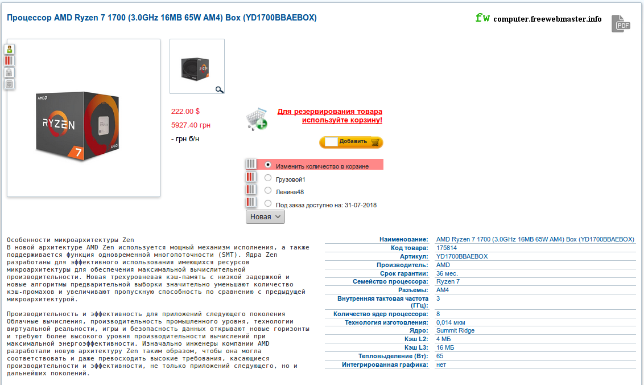Click stock bars icon next to Под заказ

250,202
